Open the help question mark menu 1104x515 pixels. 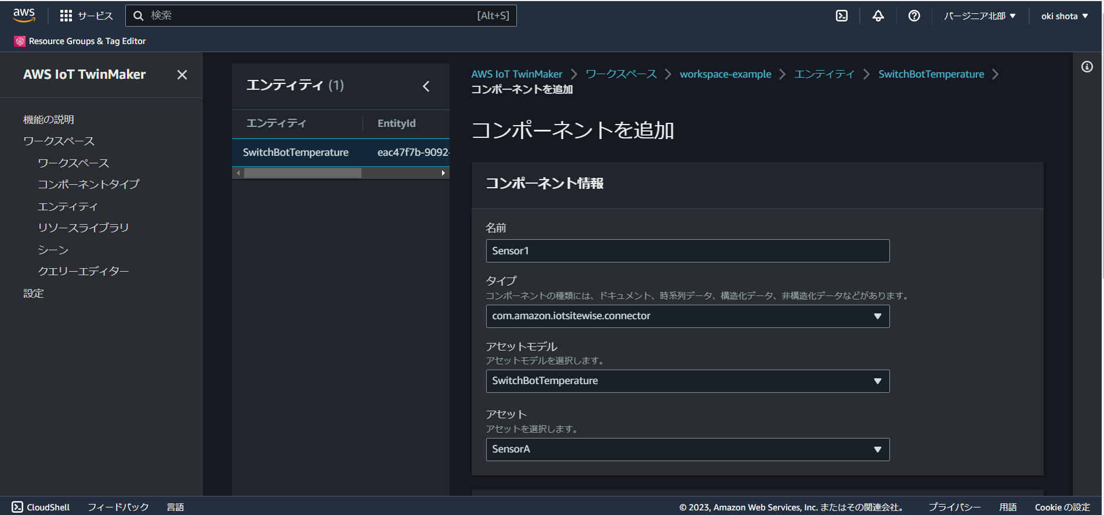(x=914, y=16)
